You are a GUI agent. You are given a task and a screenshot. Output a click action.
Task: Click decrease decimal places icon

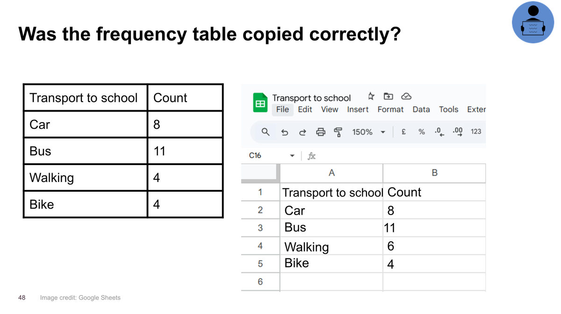coord(439,132)
